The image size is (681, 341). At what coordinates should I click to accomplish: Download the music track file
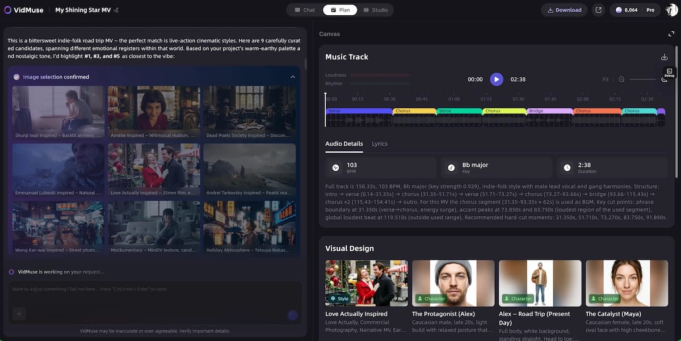tap(664, 57)
